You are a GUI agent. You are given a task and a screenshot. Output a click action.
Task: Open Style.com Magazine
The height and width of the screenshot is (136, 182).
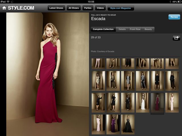pos(121,8)
